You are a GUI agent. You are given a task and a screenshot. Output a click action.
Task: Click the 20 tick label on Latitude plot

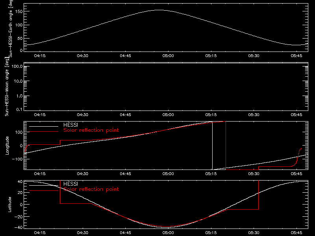tap(20, 193)
